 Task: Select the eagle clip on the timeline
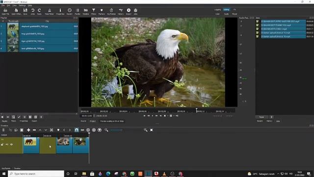[x=80, y=146]
